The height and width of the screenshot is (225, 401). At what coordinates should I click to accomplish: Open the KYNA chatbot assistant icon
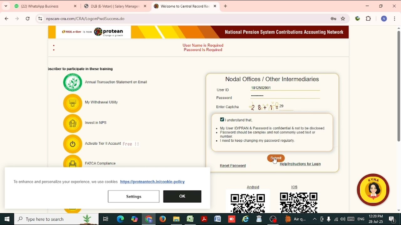coord(373,190)
